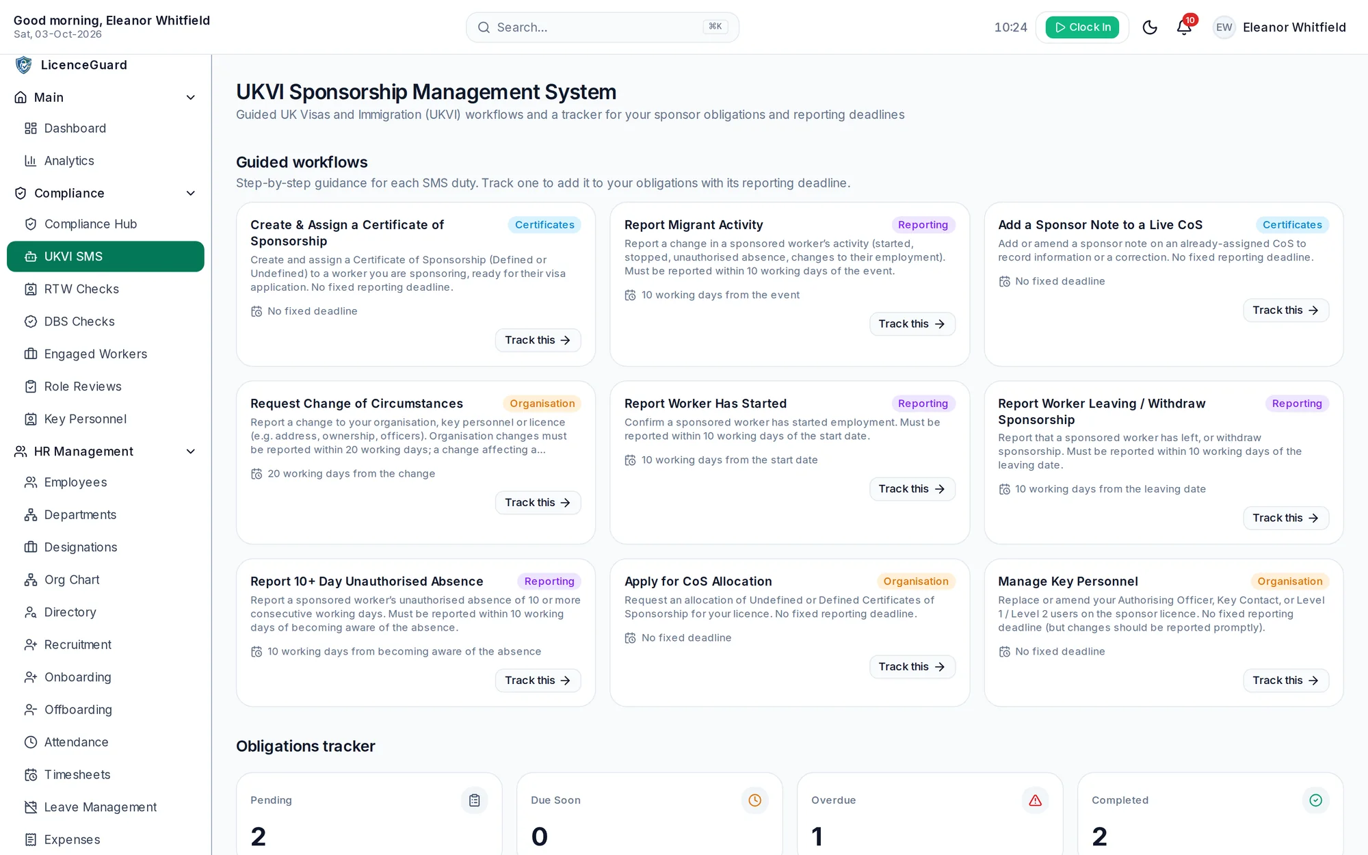
Task: Click Certificates tag on Create & Assign card
Action: coord(544,225)
